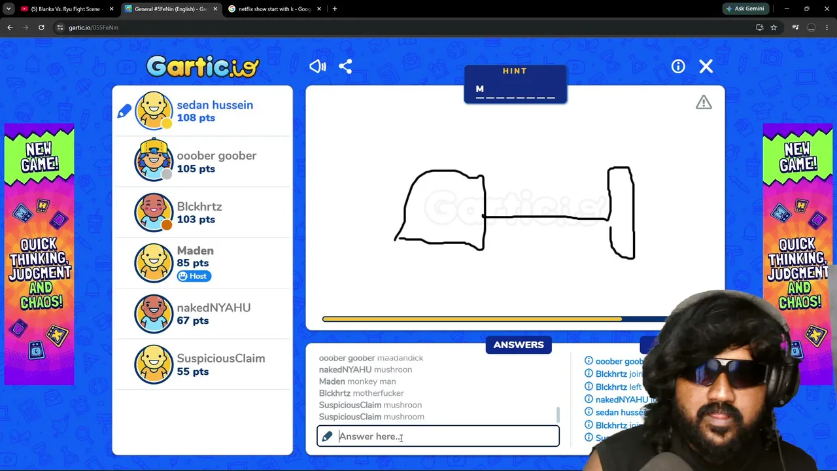The height and width of the screenshot is (471, 837).
Task: Click the 'Maden monkey man' answer
Action: 357,381
